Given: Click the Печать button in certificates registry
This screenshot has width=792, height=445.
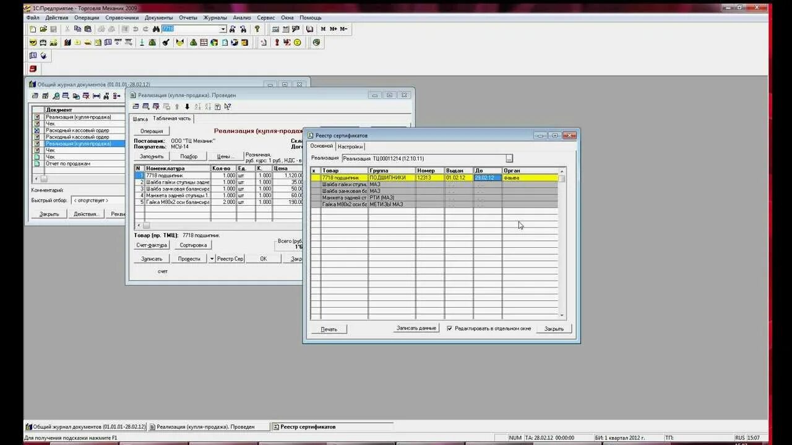Looking at the screenshot, I should click(x=329, y=329).
